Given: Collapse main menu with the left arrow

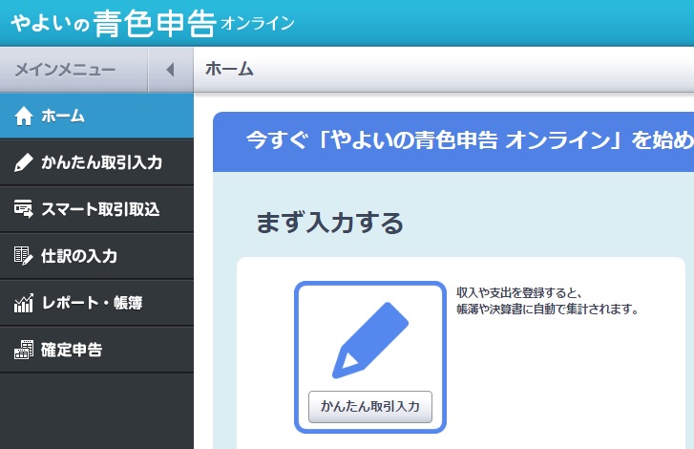Looking at the screenshot, I should point(171,70).
